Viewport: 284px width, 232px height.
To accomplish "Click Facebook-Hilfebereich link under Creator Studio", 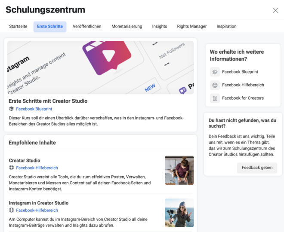I will pos(37,168).
